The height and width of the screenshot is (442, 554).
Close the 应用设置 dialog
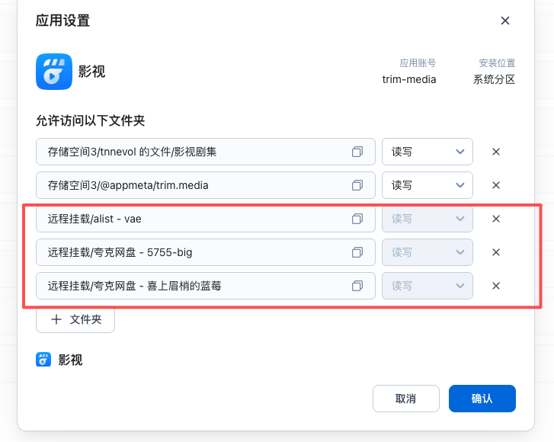pos(504,21)
